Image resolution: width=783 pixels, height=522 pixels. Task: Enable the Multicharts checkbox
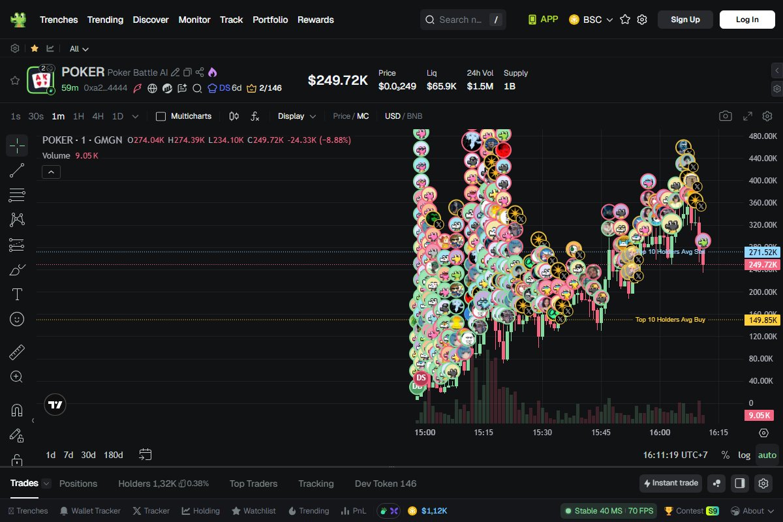point(161,116)
